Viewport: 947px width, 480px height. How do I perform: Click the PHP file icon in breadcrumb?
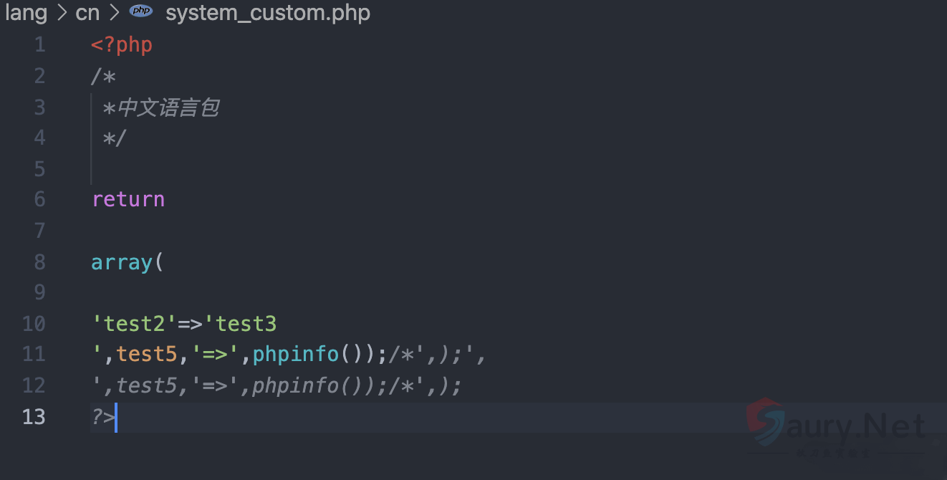coord(141,12)
